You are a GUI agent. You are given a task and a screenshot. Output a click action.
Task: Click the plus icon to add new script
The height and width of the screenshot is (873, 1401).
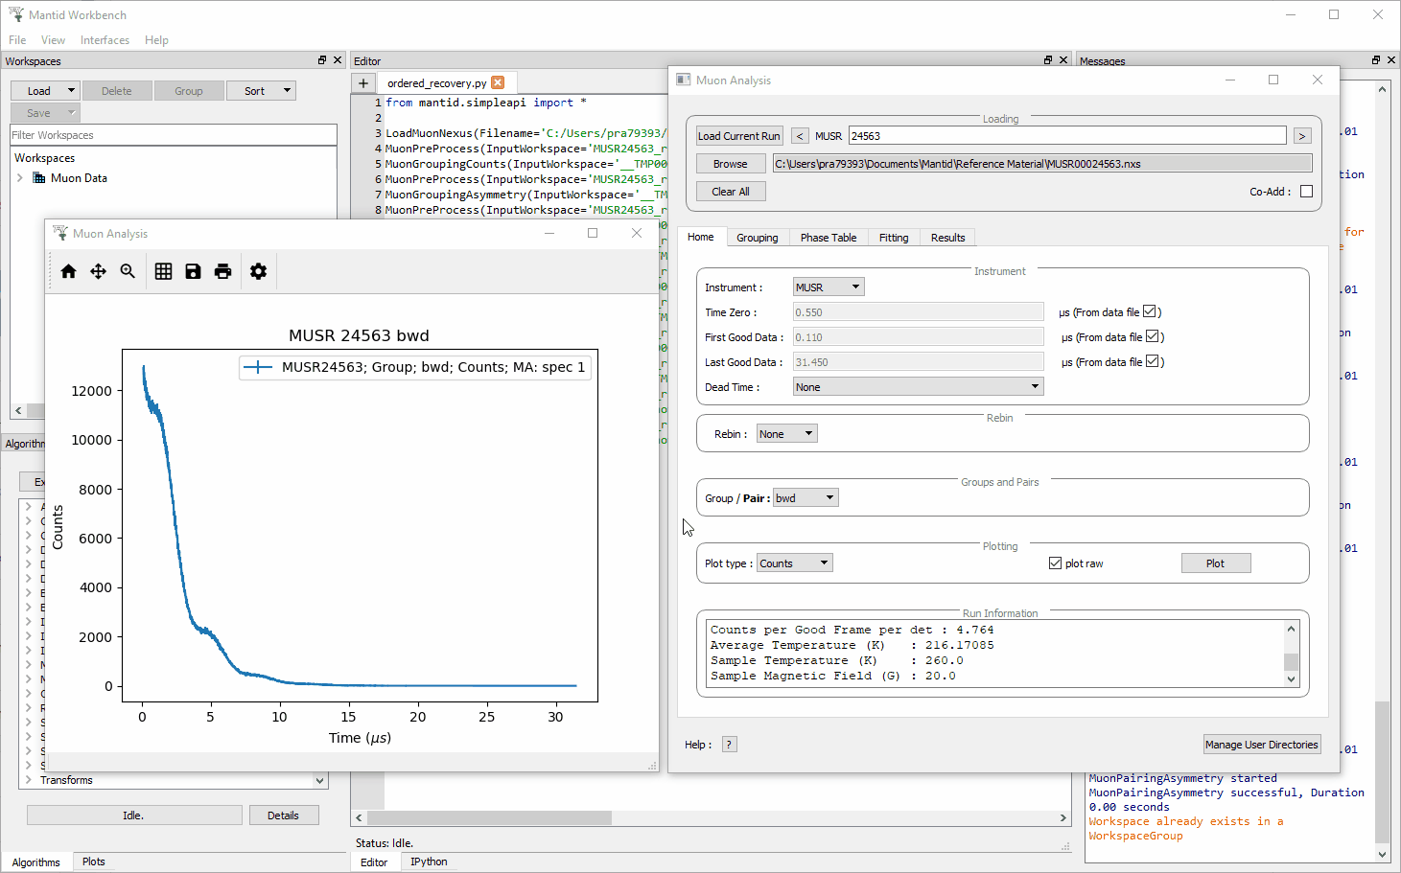click(x=363, y=82)
